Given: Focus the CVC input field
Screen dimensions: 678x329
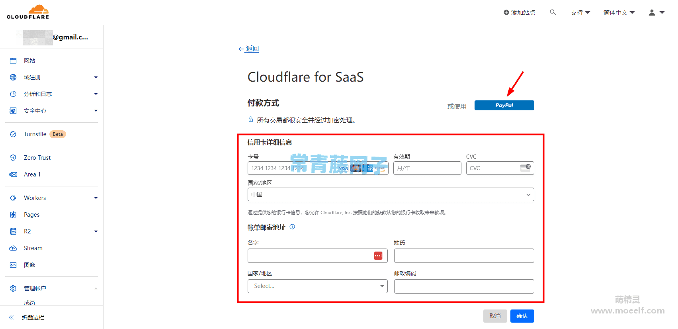Looking at the screenshot, I should point(500,168).
